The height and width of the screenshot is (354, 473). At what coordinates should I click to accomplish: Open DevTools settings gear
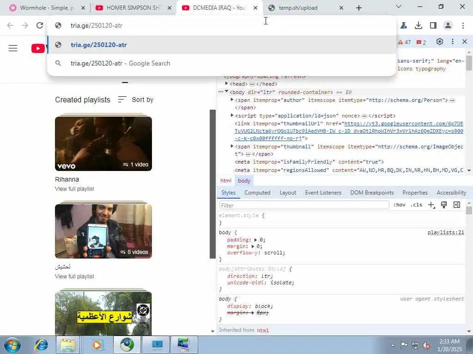pyautogui.click(x=440, y=41)
